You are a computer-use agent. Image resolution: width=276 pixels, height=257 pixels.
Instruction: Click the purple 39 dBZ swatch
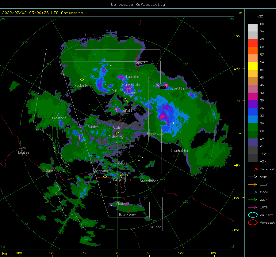(x=253, y=104)
